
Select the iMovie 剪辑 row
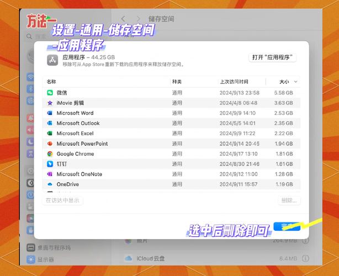(171, 103)
